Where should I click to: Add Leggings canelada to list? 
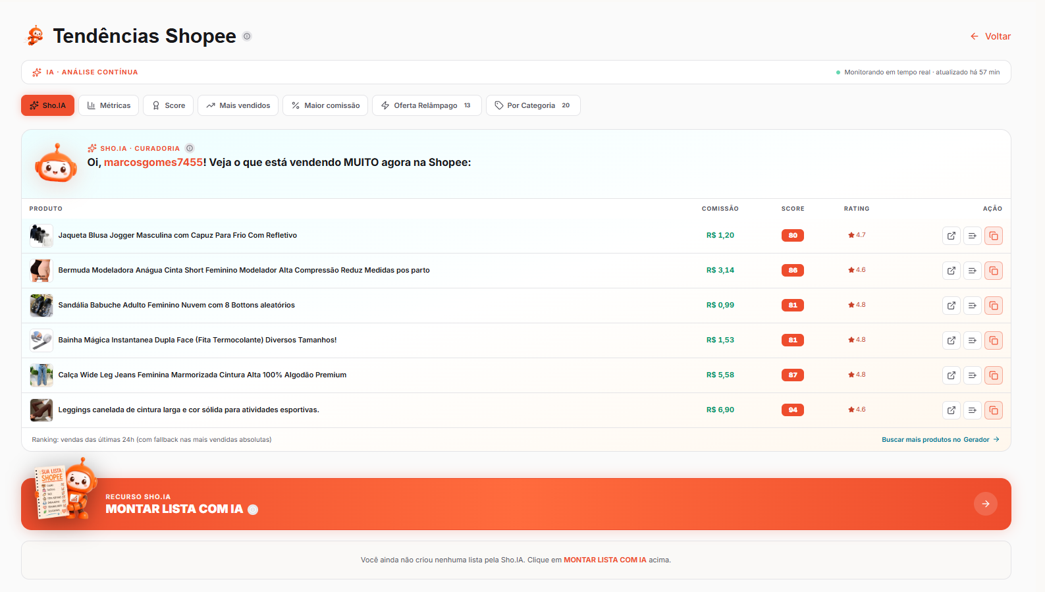pyautogui.click(x=973, y=410)
